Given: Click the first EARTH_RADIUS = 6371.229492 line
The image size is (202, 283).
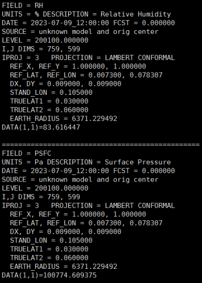Looking at the screenshot, I should 64,118.
